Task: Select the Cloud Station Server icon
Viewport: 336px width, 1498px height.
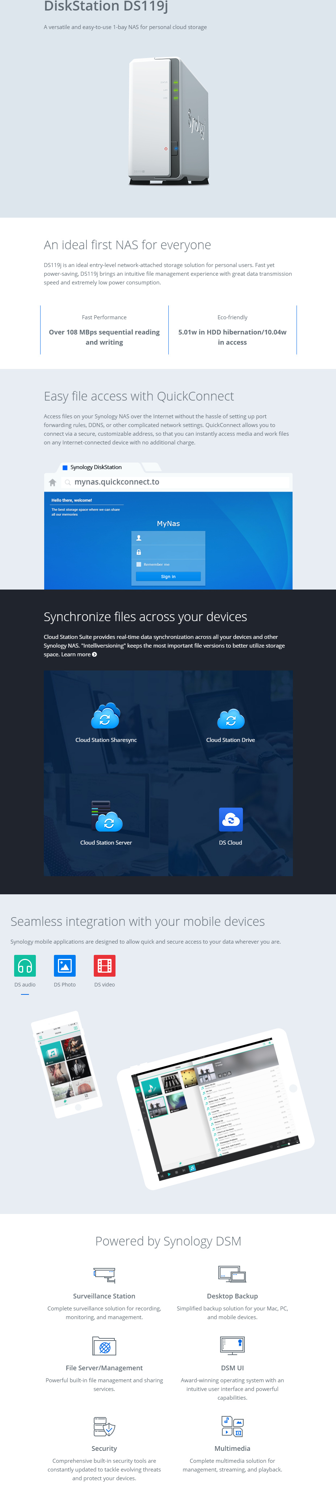Action: tap(107, 816)
